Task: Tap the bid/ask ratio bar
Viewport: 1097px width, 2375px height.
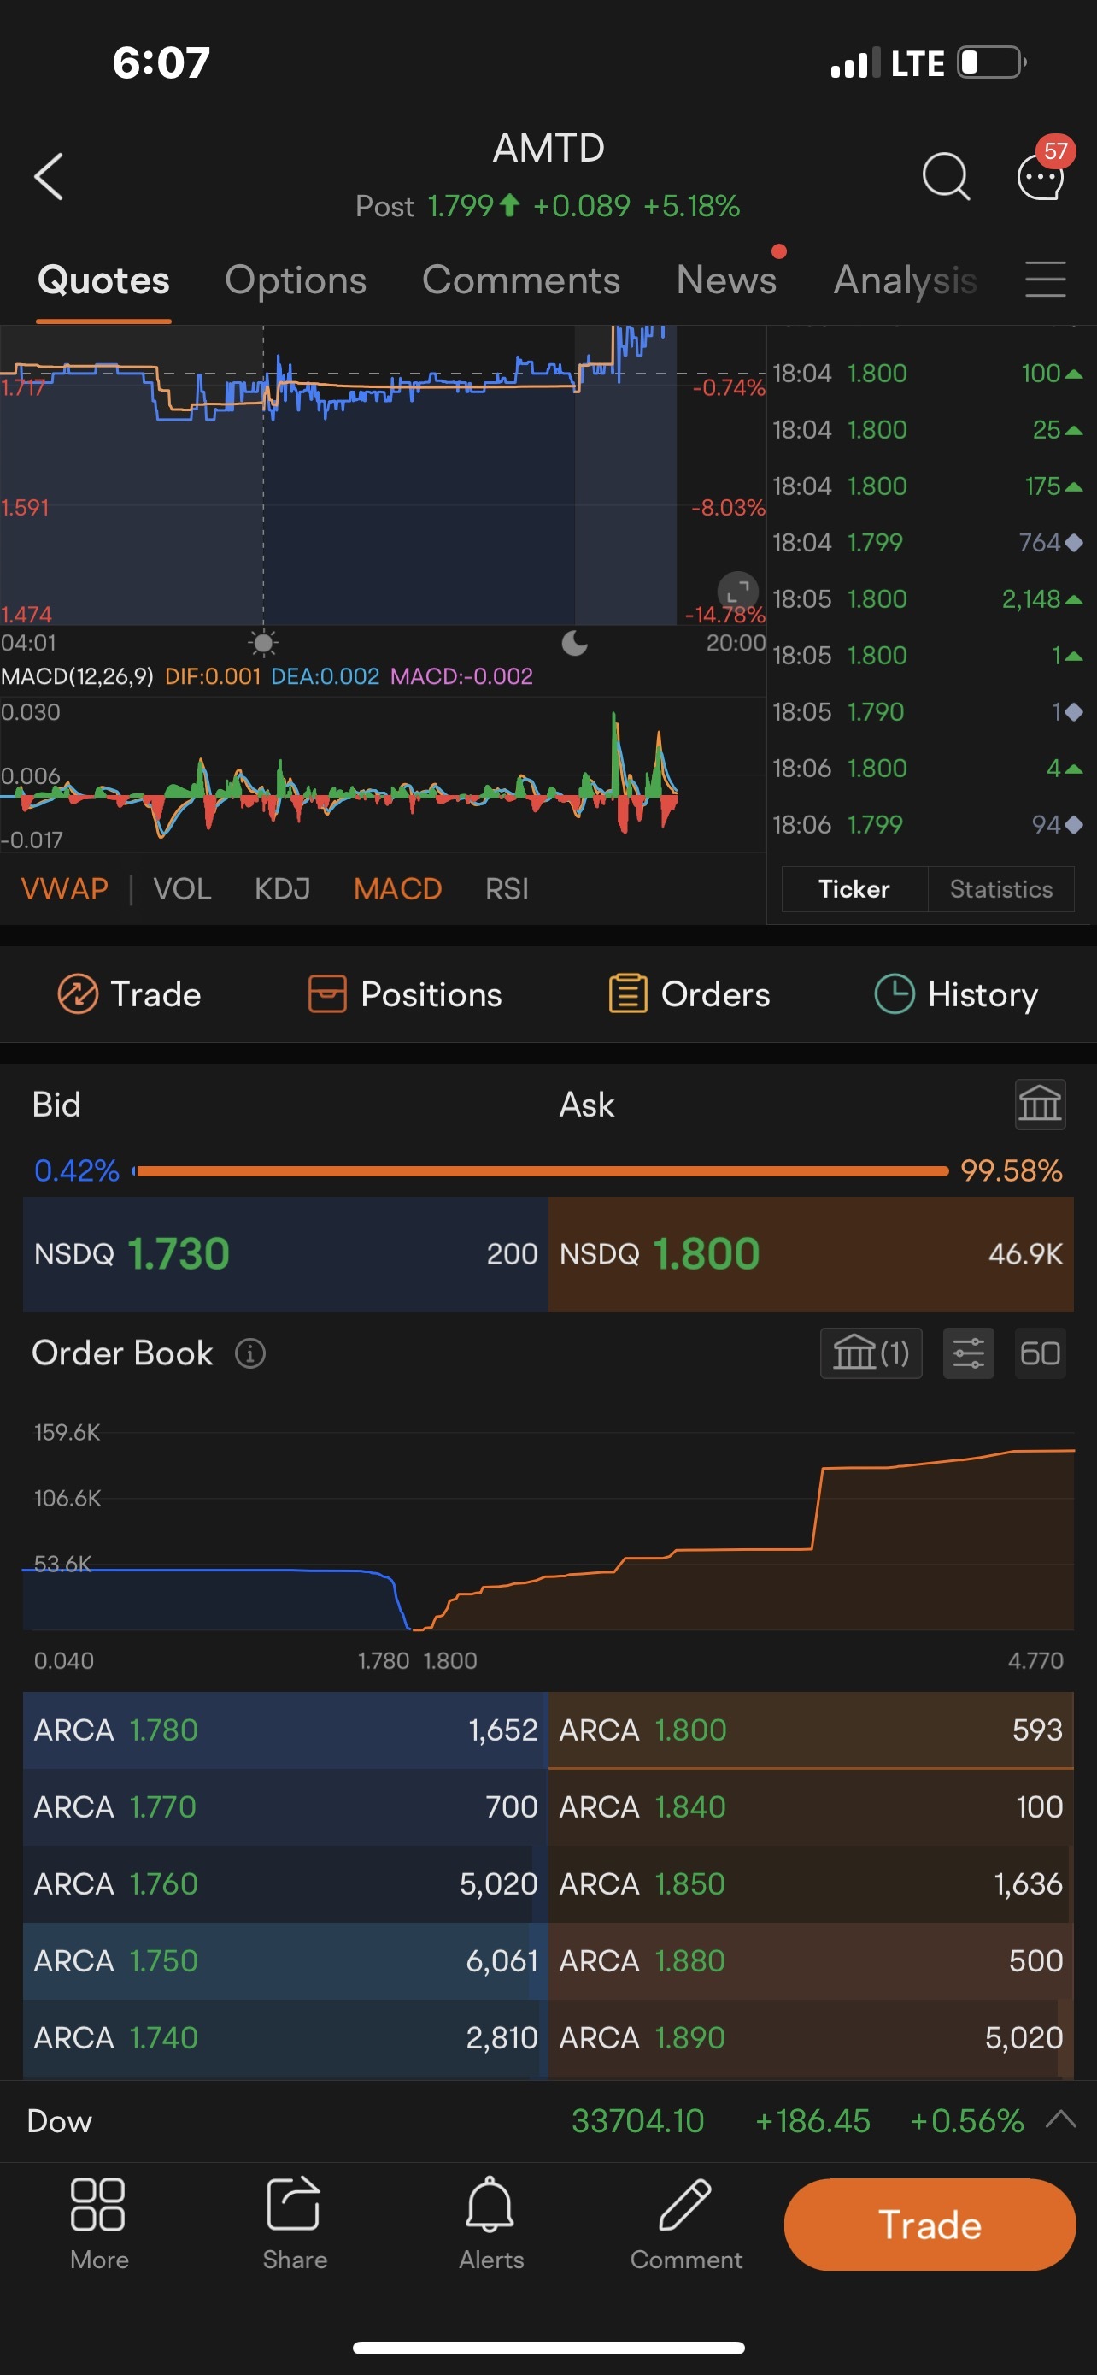Action: 541,1171
